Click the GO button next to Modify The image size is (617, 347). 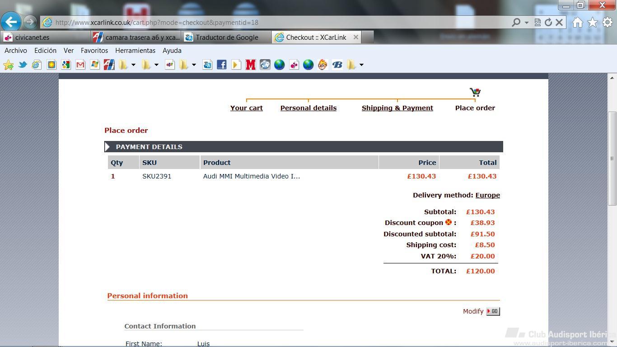click(x=493, y=311)
